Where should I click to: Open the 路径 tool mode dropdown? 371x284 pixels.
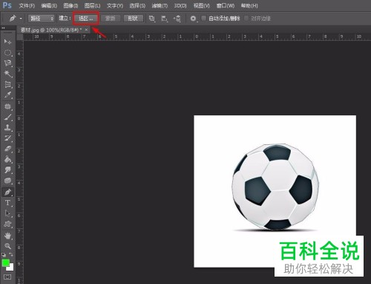tap(41, 19)
